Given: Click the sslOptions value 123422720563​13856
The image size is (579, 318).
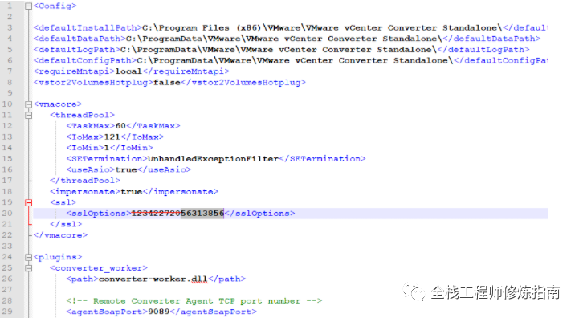Looking at the screenshot, I should pos(177,213).
